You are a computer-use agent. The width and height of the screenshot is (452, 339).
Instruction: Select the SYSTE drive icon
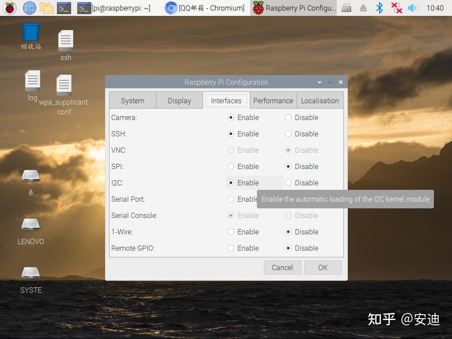coord(30,280)
